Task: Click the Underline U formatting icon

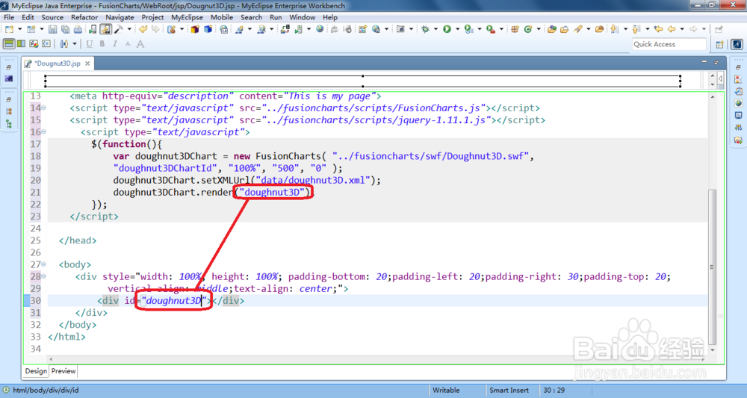Action: click(89, 44)
